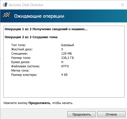
Task: Click the 'Метка тома:' label
Action: [20, 71]
